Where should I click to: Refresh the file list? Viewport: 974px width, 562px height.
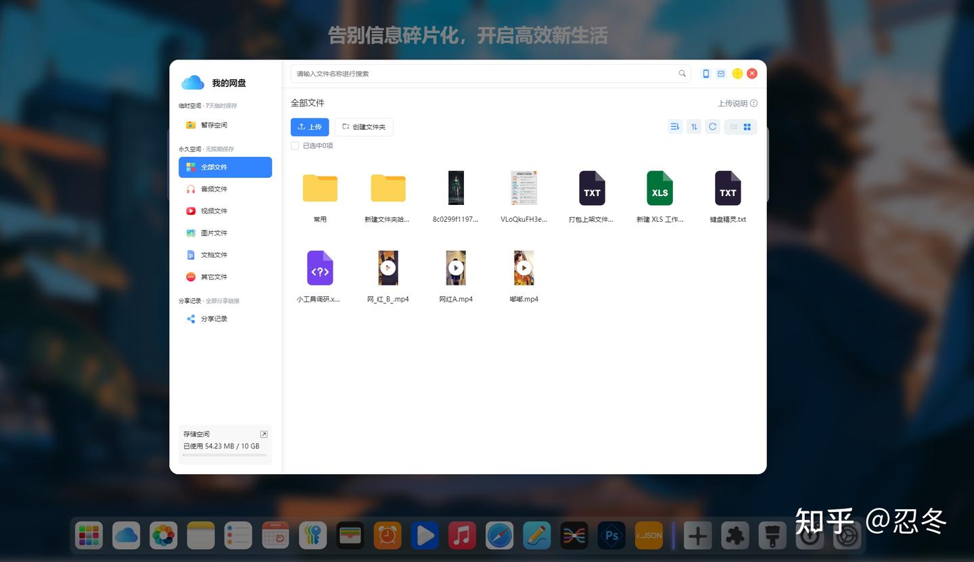(x=712, y=126)
